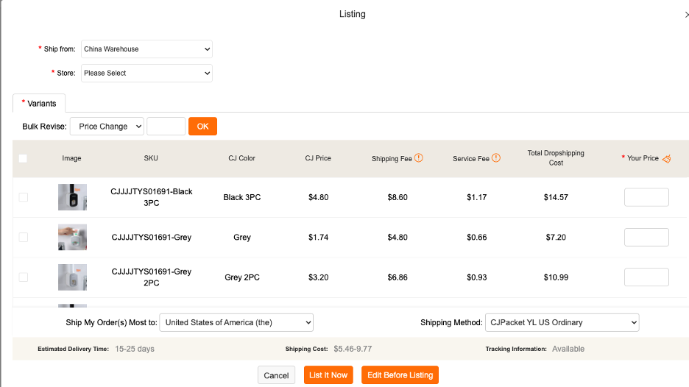Expand the Bulk Revise Price Change dropdown
689x387 pixels.
[107, 127]
